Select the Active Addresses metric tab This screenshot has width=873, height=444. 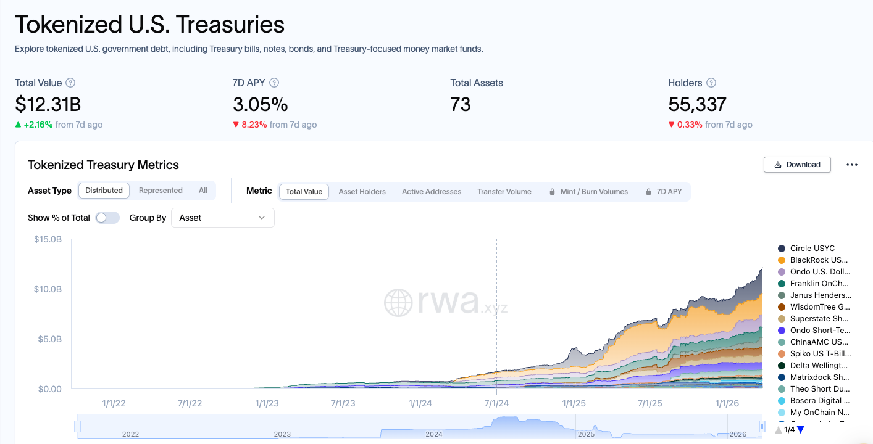[432, 192]
